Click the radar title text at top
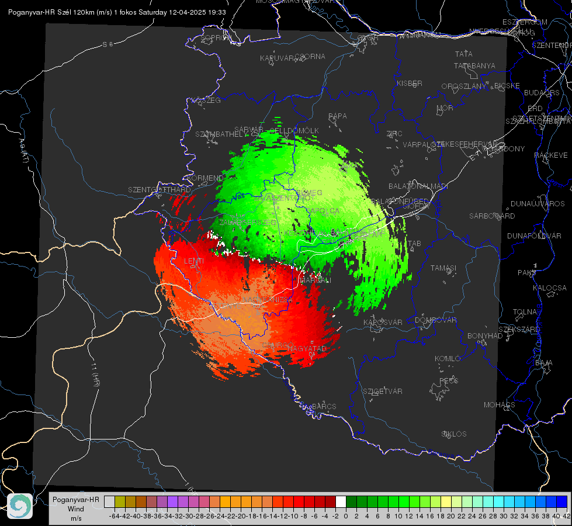Screen dimensions: 572x526 coord(117,12)
